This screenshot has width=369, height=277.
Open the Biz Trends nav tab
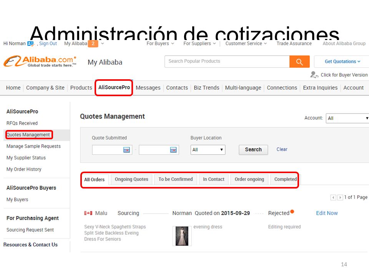click(x=206, y=88)
